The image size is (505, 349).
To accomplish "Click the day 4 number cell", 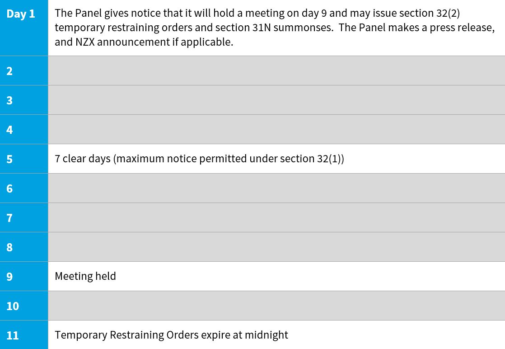I will click(23, 130).
